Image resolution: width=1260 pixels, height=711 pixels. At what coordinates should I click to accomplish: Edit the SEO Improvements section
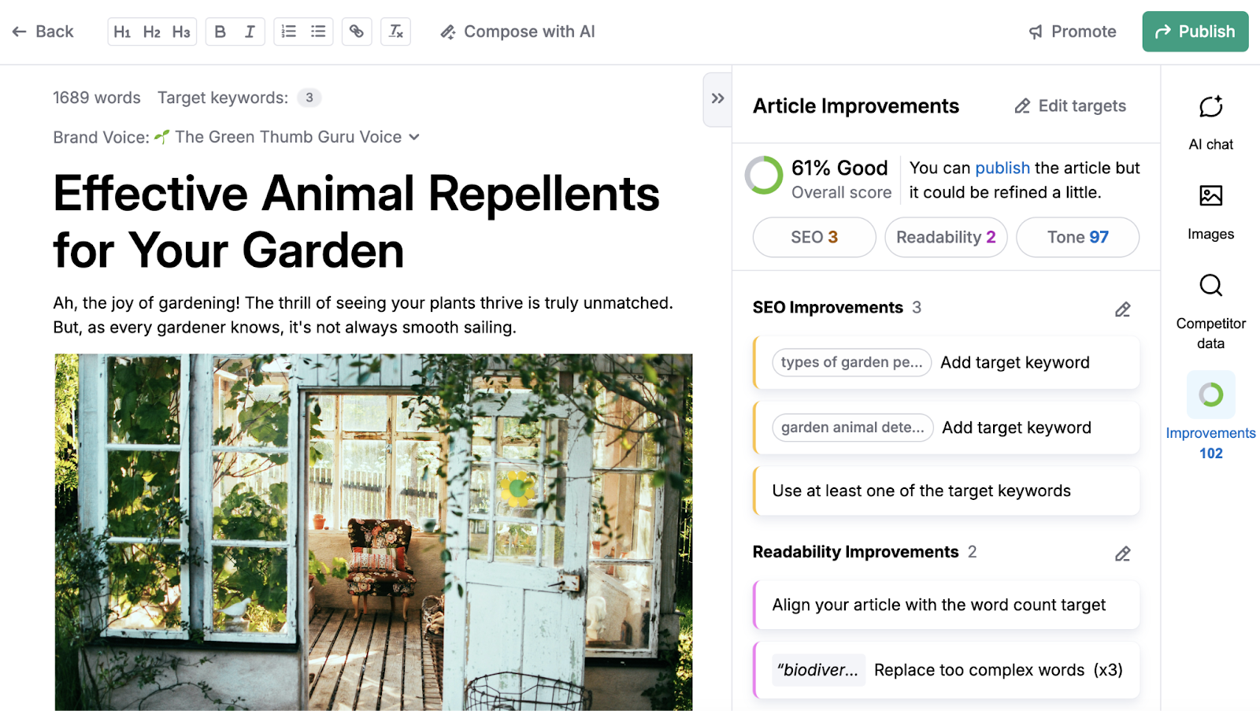[1122, 309]
